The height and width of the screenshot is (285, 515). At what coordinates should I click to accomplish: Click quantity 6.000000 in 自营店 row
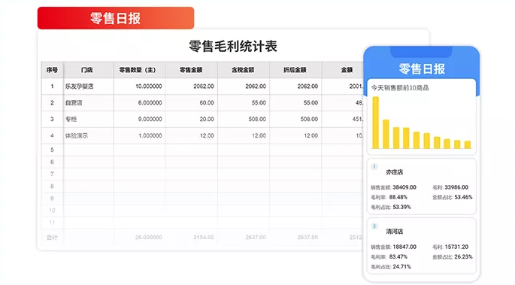(150, 103)
